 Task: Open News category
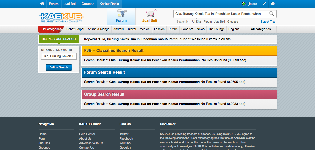201,29
